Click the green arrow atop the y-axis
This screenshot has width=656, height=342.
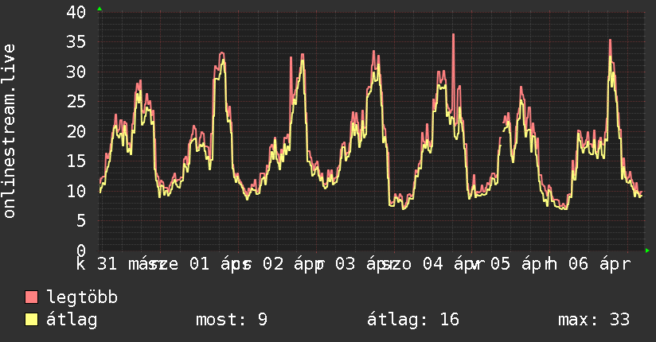pyautogui.click(x=100, y=9)
